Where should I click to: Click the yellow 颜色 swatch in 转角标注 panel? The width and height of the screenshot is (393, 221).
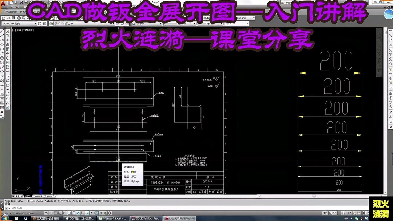tap(132, 172)
